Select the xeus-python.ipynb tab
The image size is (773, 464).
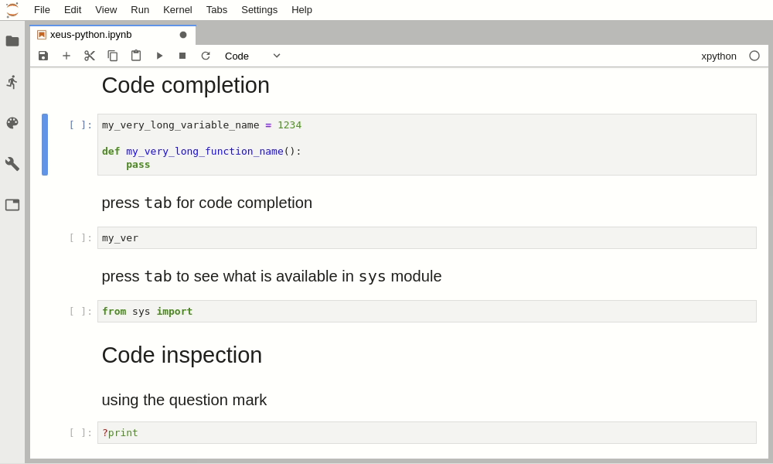(93, 34)
